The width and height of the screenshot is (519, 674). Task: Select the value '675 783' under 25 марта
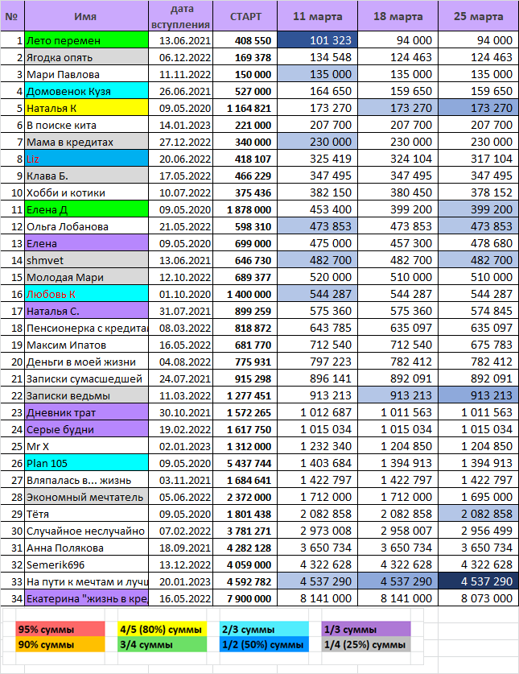479,345
